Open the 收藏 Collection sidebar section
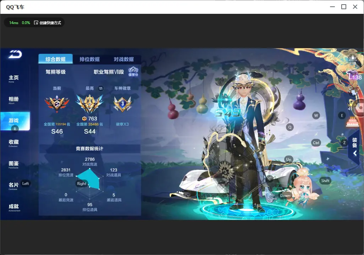Viewport: 364px width, 255px height. (13, 143)
